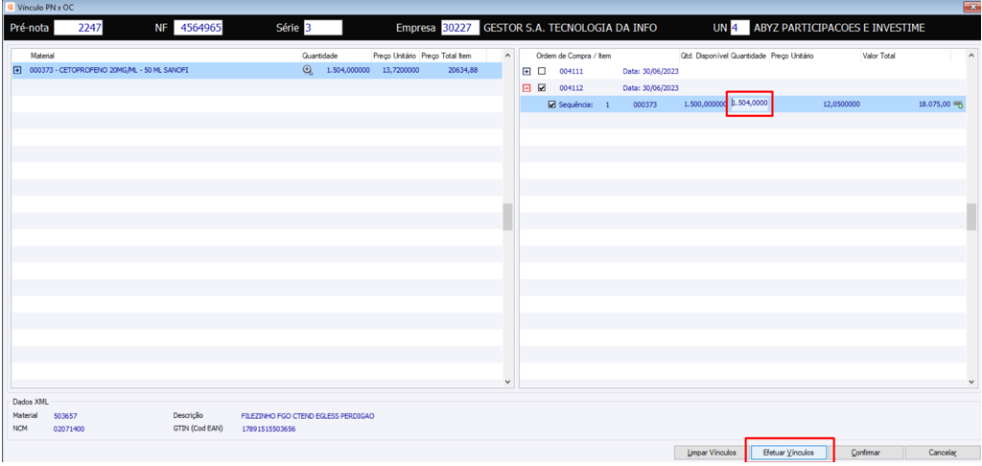Click the Qtd. Disponível column header
The width and height of the screenshot is (982, 466).
[704, 56]
